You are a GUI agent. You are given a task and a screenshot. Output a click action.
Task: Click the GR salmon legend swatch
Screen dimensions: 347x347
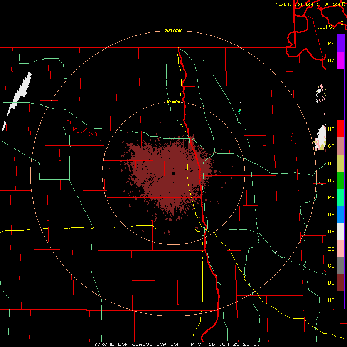340,146
